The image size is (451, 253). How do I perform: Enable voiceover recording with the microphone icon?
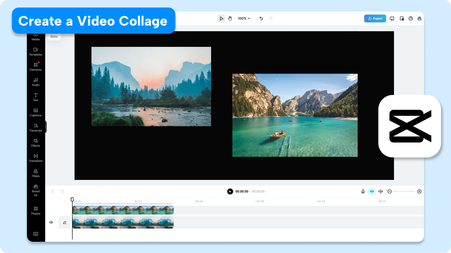363,191
